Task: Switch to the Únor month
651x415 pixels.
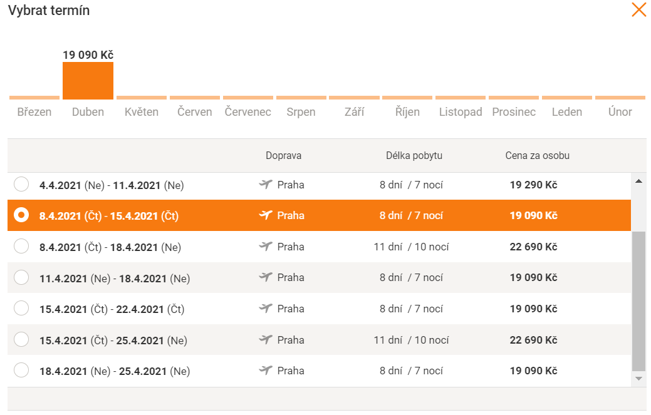Action: 620,112
